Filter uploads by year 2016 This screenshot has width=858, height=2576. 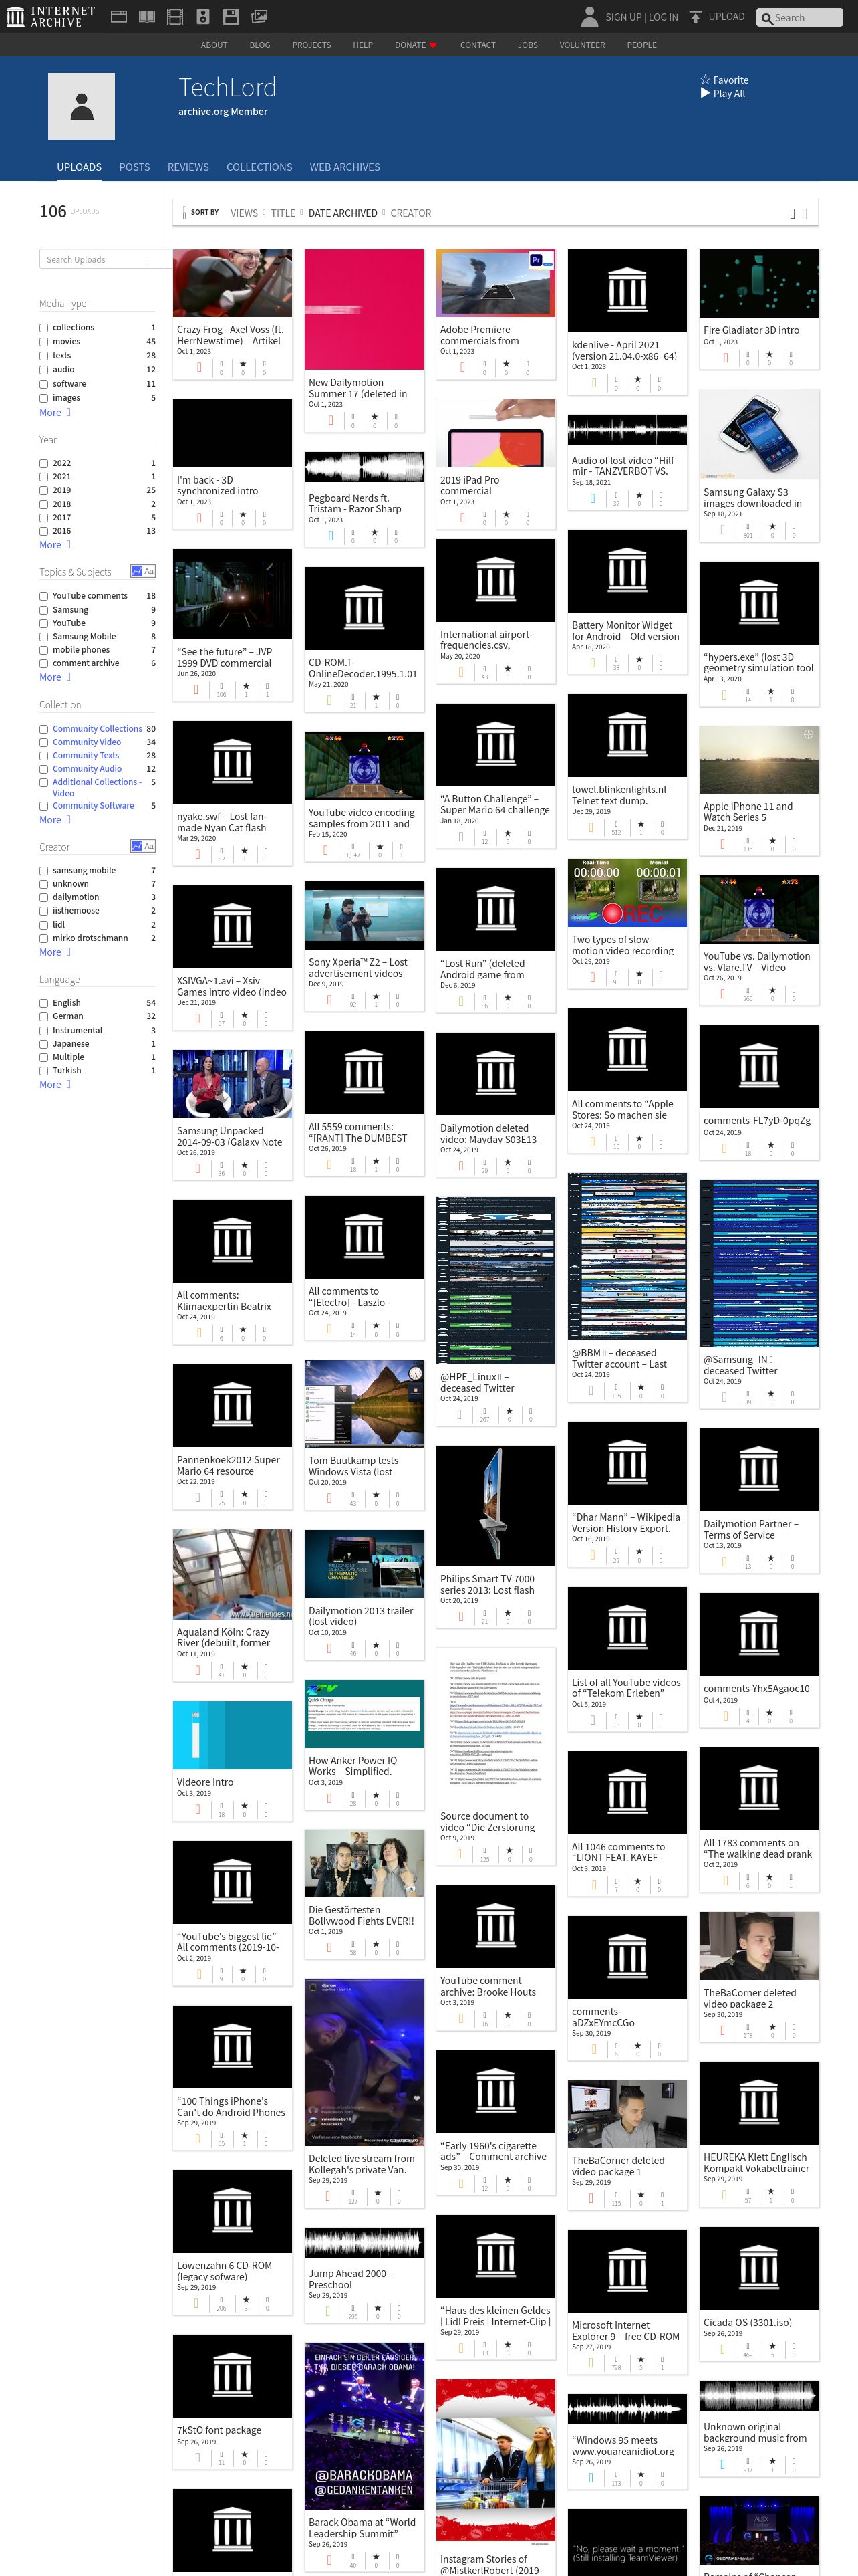[44, 531]
